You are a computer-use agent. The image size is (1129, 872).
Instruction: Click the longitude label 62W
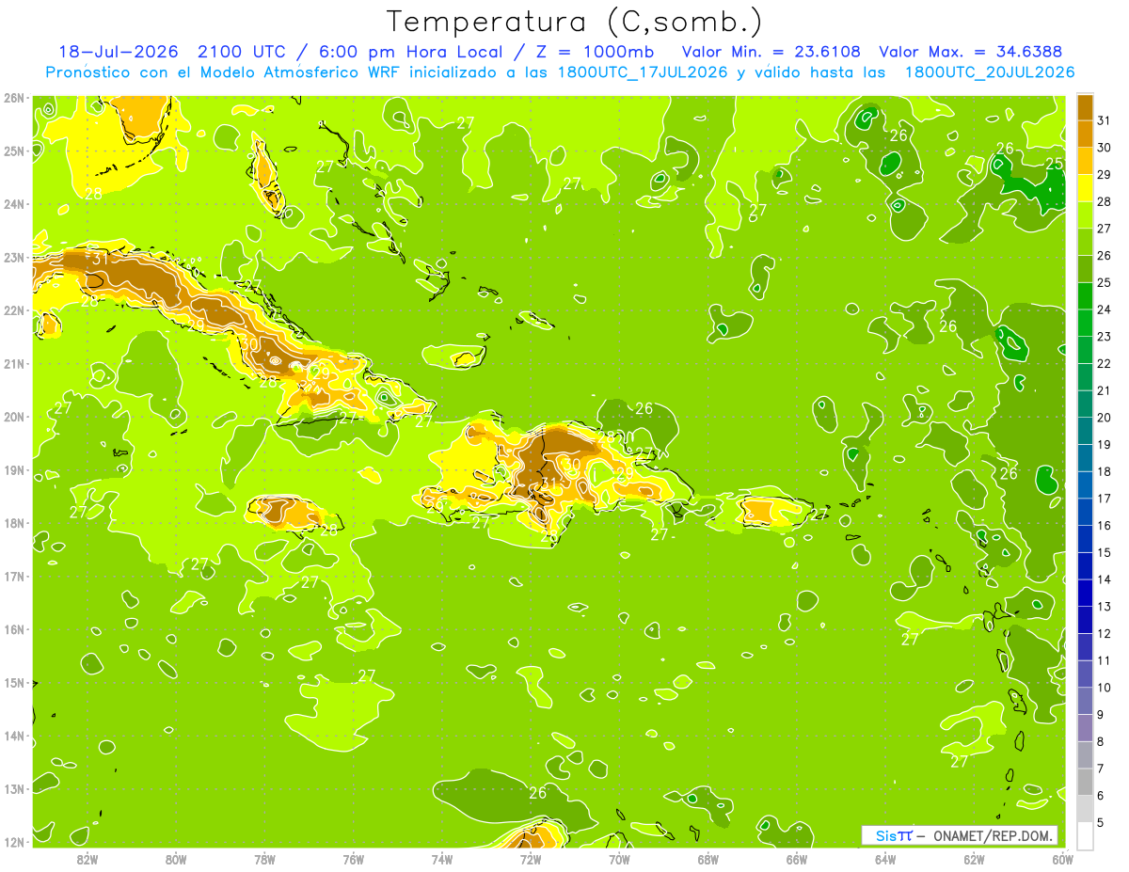[974, 859]
